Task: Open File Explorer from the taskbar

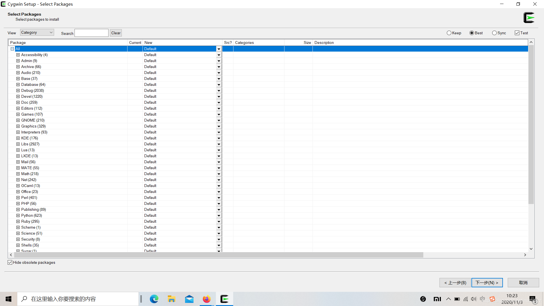Action: (x=171, y=299)
